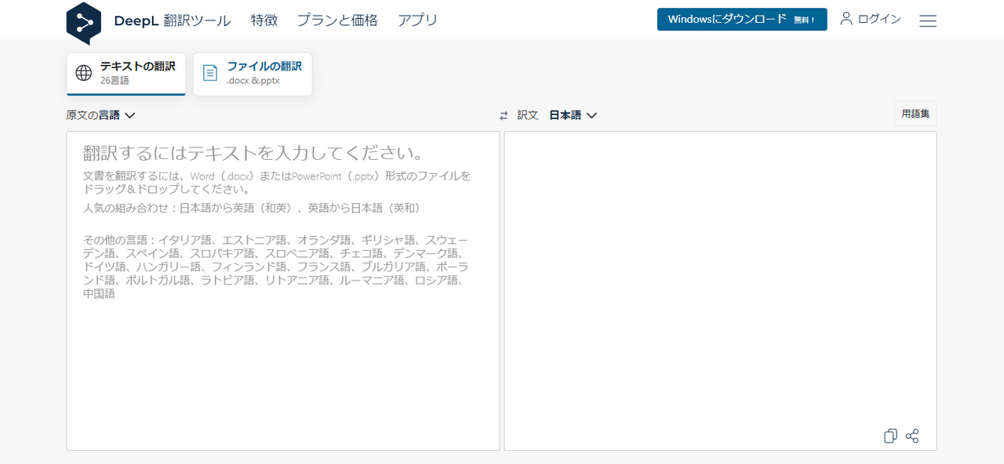Open 特徴 in the top navigation

click(264, 20)
